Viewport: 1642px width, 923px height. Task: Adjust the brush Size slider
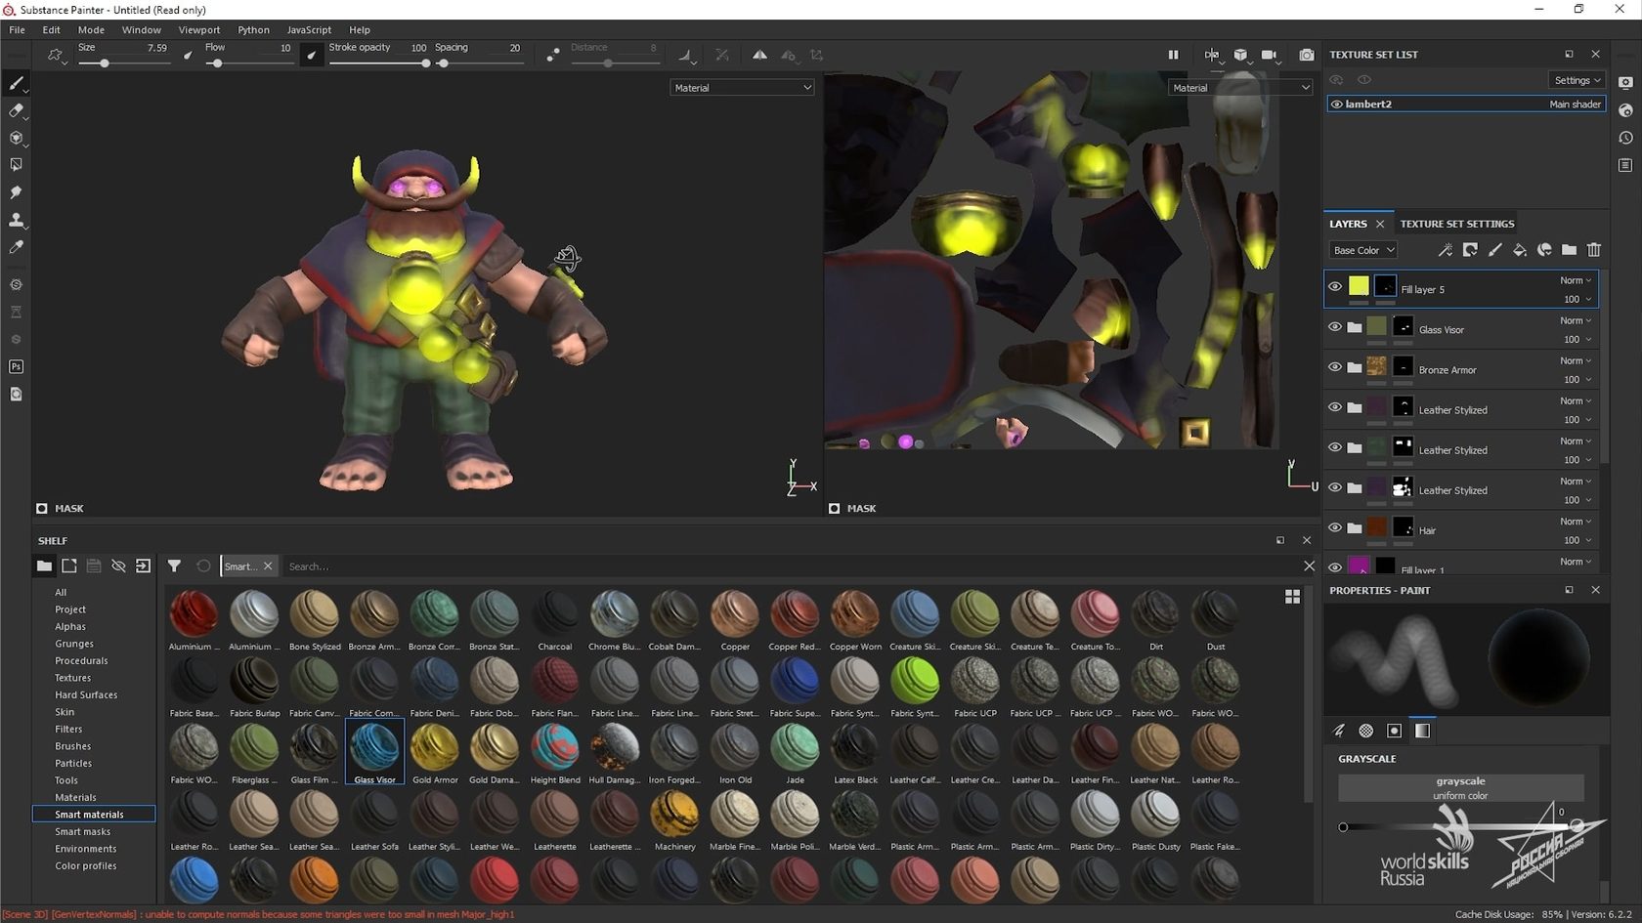[122, 63]
